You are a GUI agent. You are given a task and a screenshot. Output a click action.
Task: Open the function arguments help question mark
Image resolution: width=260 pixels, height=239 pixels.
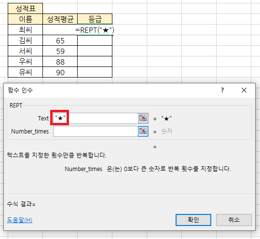pyautogui.click(x=222, y=90)
